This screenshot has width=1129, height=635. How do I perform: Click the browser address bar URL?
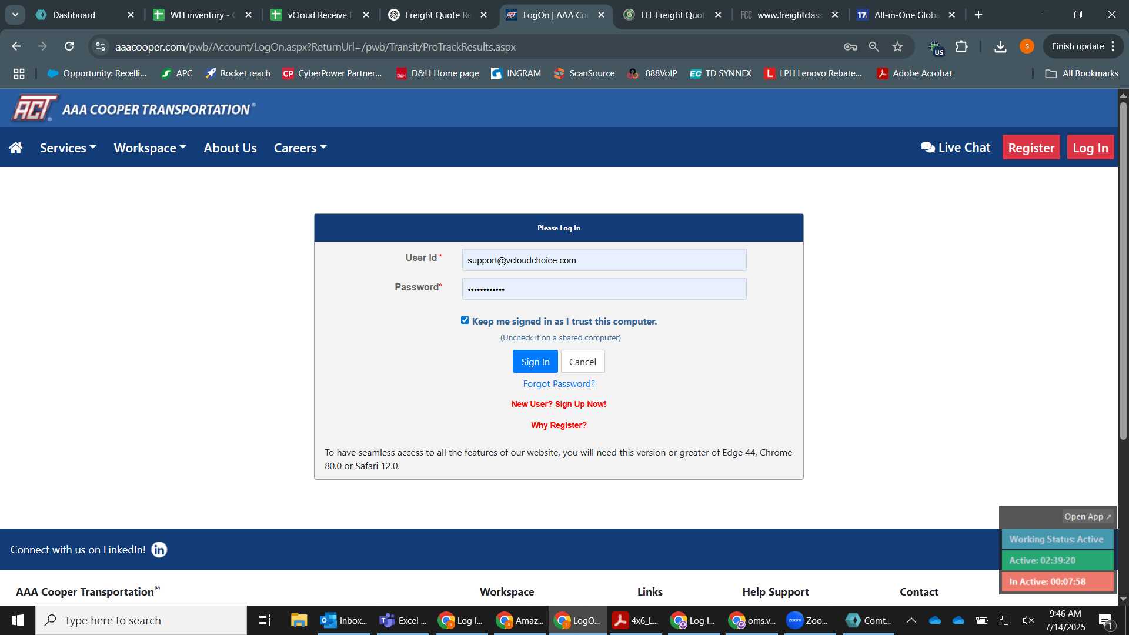tap(315, 46)
